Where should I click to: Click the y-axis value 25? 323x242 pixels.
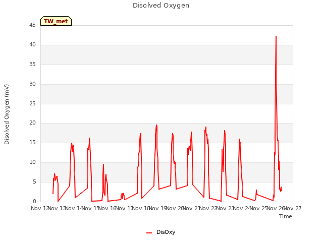[32, 103]
